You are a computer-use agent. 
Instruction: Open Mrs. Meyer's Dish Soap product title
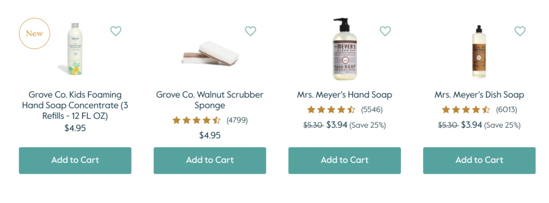click(x=479, y=95)
